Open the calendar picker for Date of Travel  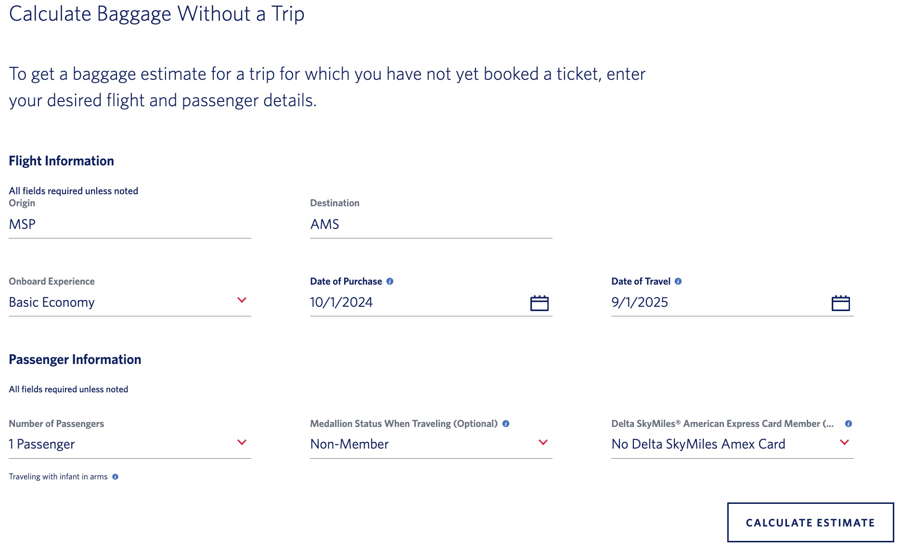pyautogui.click(x=840, y=302)
